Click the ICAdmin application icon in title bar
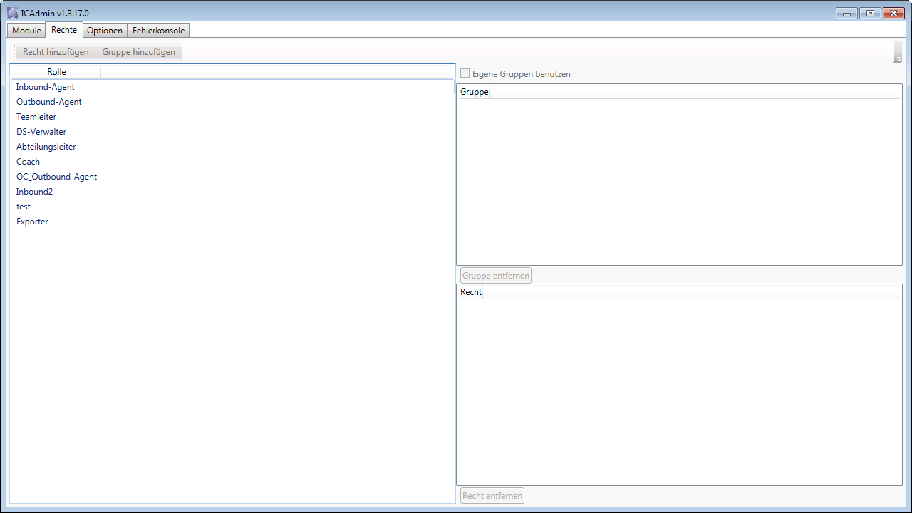The height and width of the screenshot is (513, 912). point(13,13)
